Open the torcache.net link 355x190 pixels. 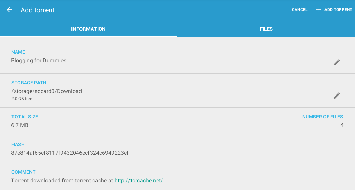(x=139, y=181)
